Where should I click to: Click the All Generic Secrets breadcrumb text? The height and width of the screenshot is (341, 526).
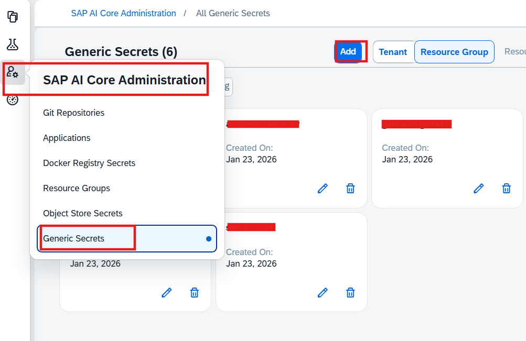point(233,14)
